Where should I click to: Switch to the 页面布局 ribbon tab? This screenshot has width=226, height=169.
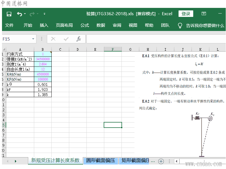point(64,25)
